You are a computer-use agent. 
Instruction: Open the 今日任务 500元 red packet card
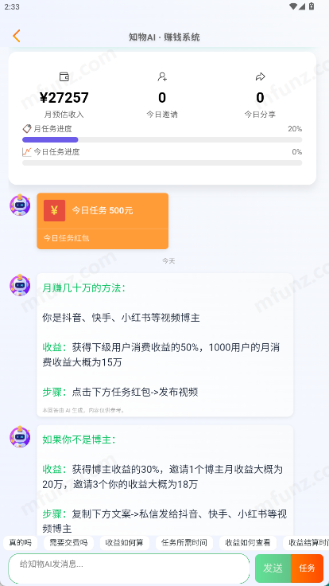click(103, 221)
